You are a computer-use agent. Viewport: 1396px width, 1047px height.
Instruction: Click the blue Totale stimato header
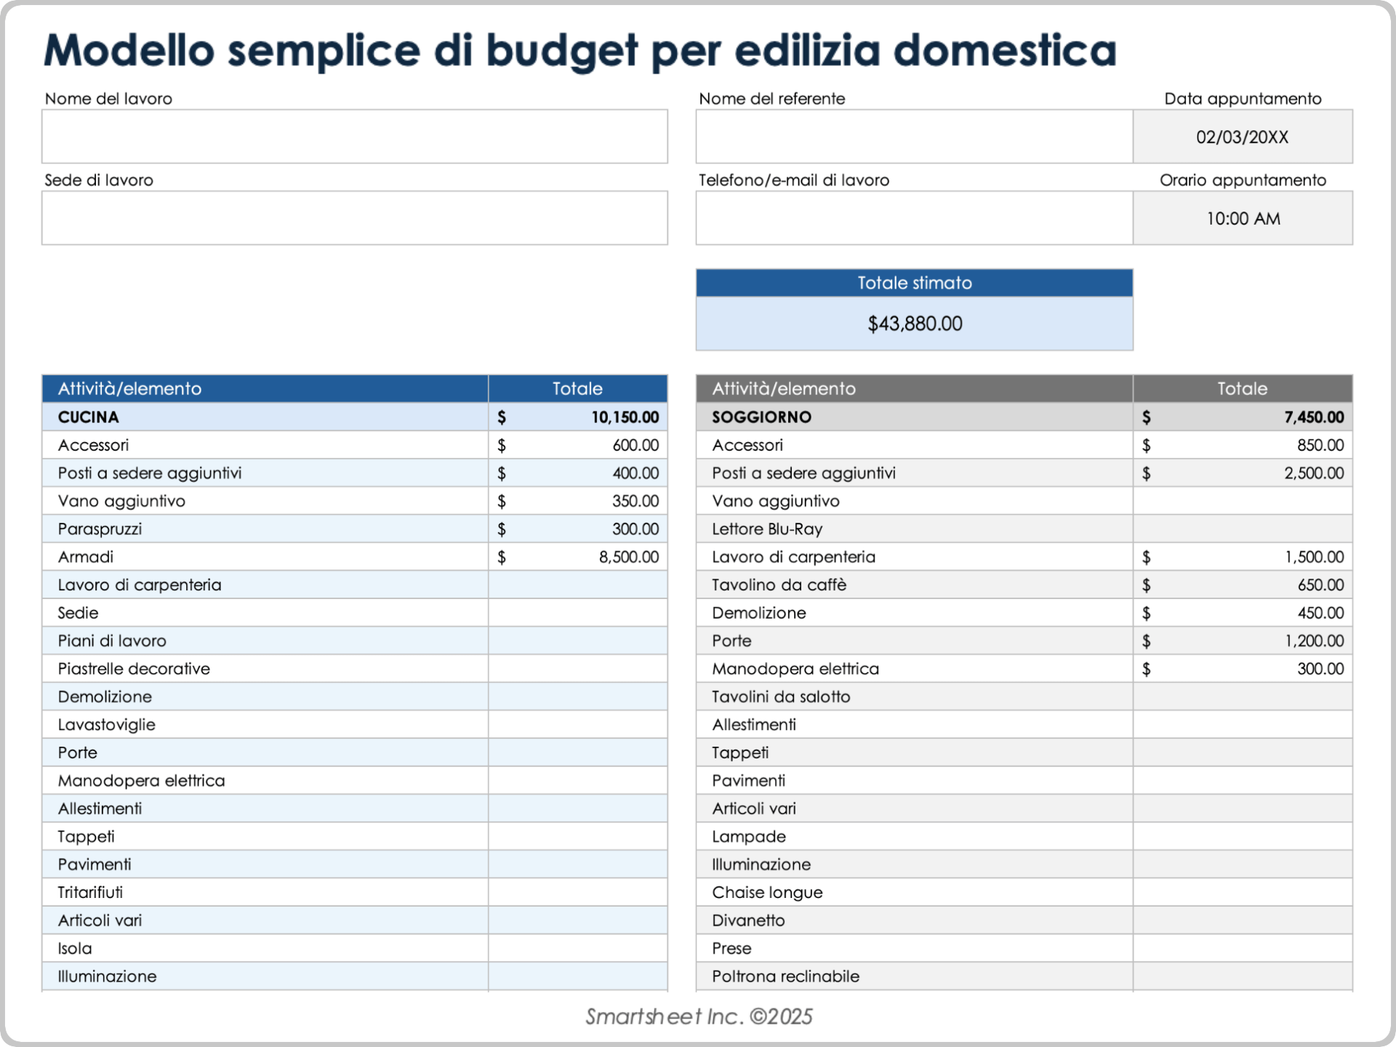914,283
